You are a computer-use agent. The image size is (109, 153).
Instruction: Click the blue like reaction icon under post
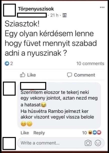[7, 63]
